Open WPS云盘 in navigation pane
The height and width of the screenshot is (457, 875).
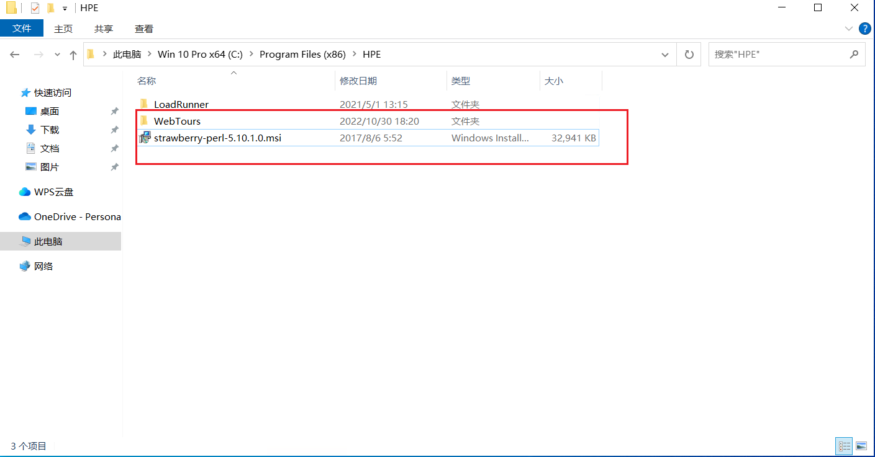[53, 192]
